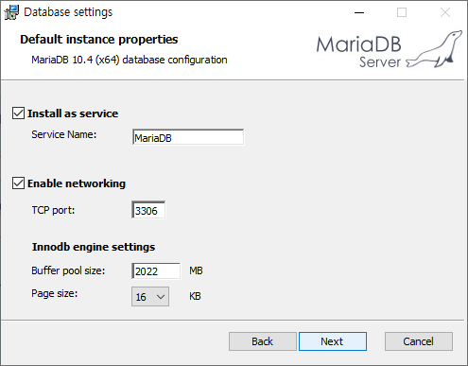This screenshot has width=468, height=366.
Task: Toggle the Enable networking checkbox
Action: [18, 183]
